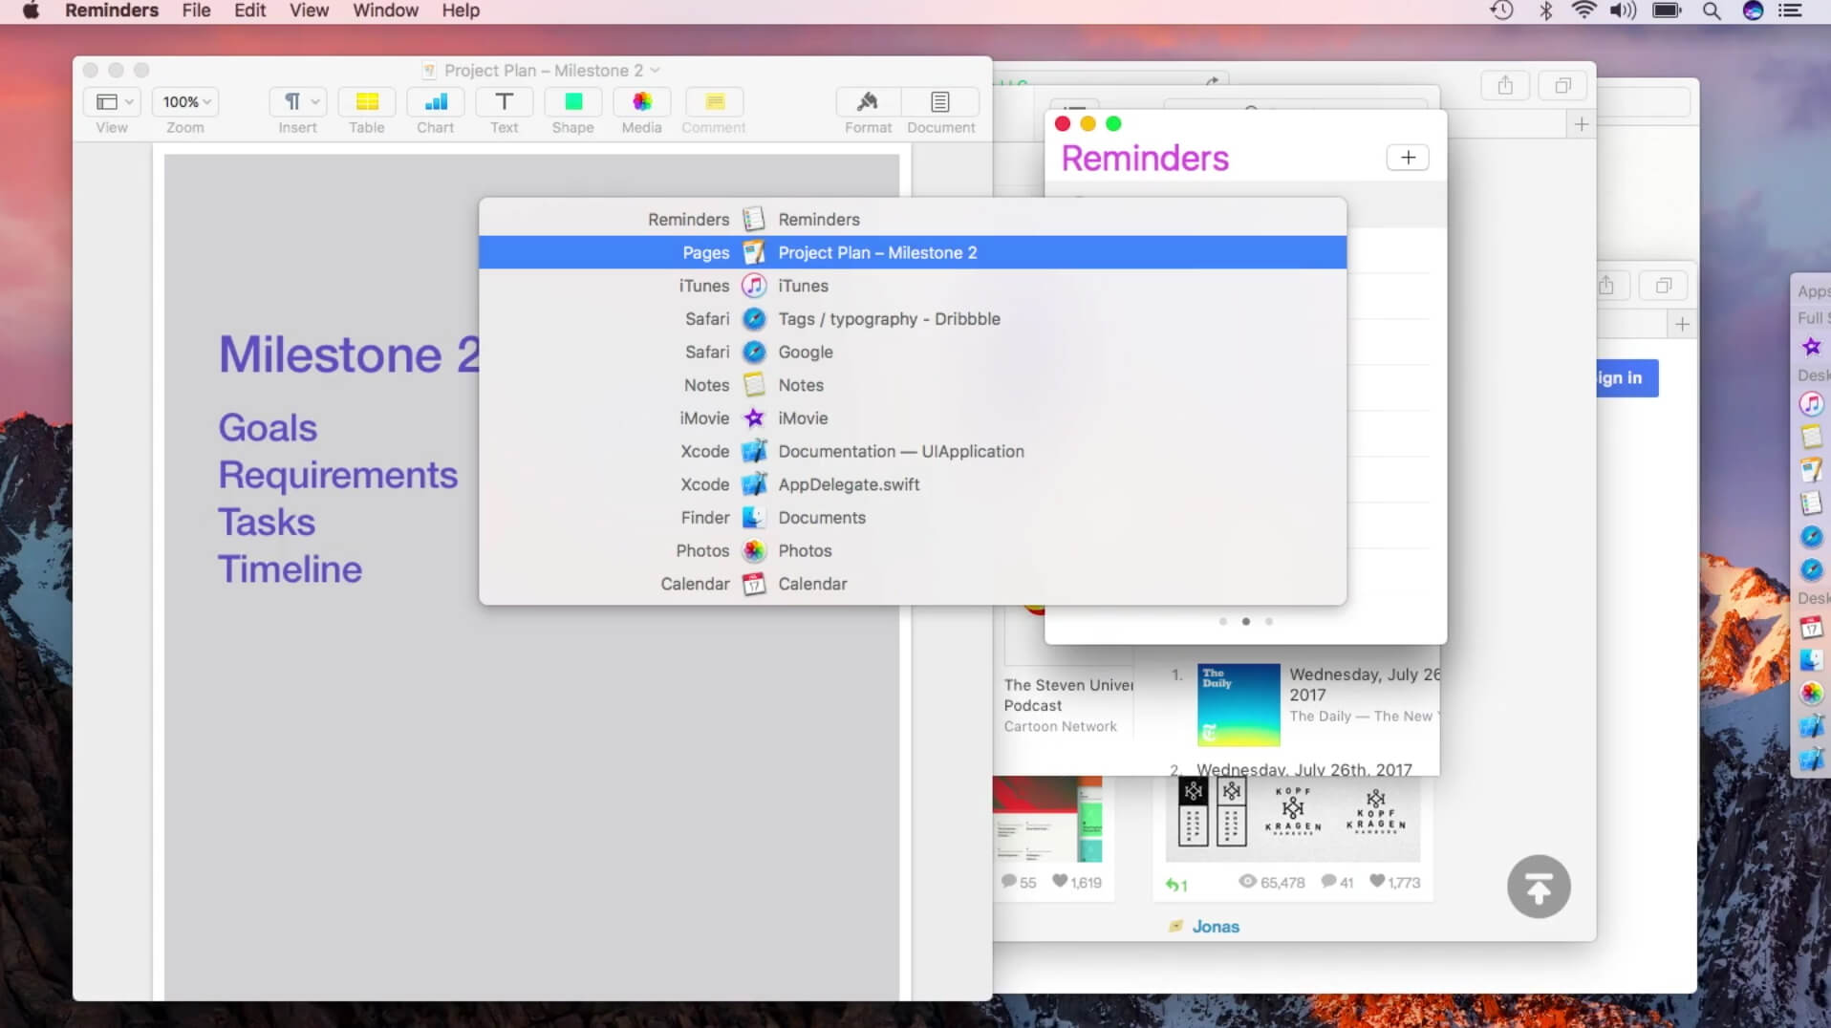Expand the Pages document title chevron
Viewport: 1831px width, 1028px height.
pos(655,71)
